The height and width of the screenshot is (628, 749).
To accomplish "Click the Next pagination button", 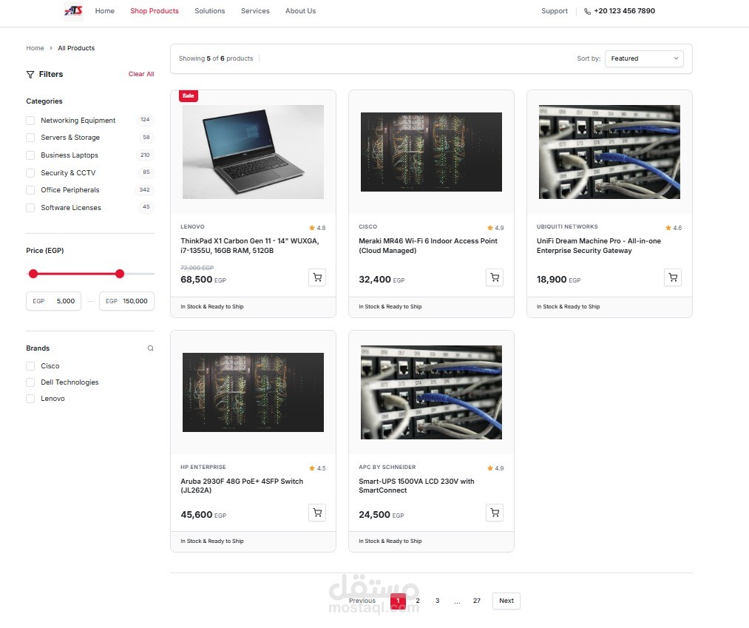I will click(x=506, y=601).
